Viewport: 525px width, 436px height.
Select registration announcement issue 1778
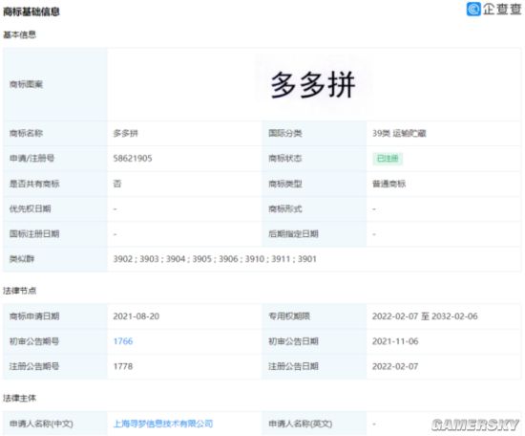pos(123,366)
